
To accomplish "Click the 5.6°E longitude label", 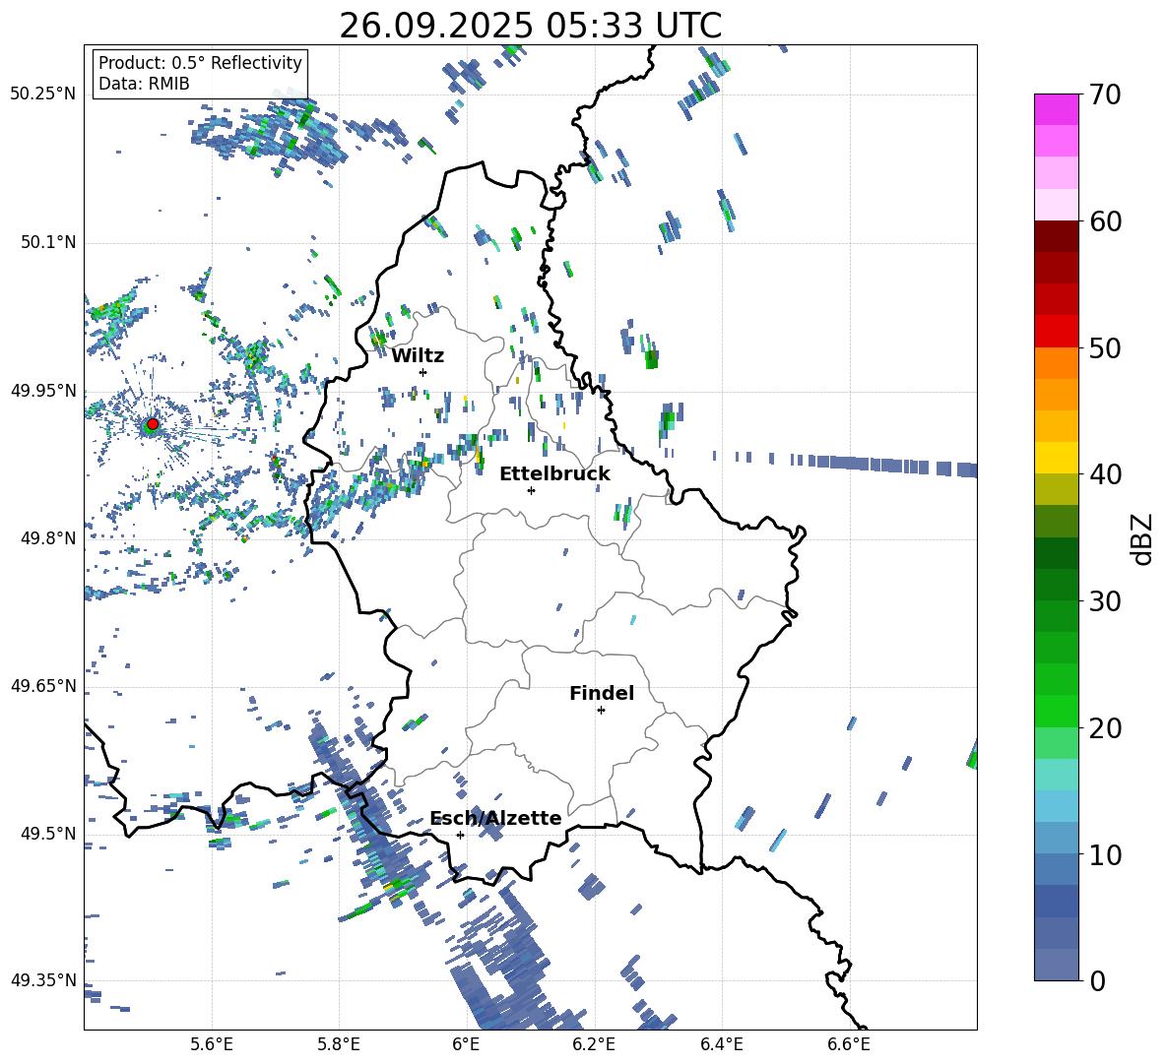I will click(212, 1044).
